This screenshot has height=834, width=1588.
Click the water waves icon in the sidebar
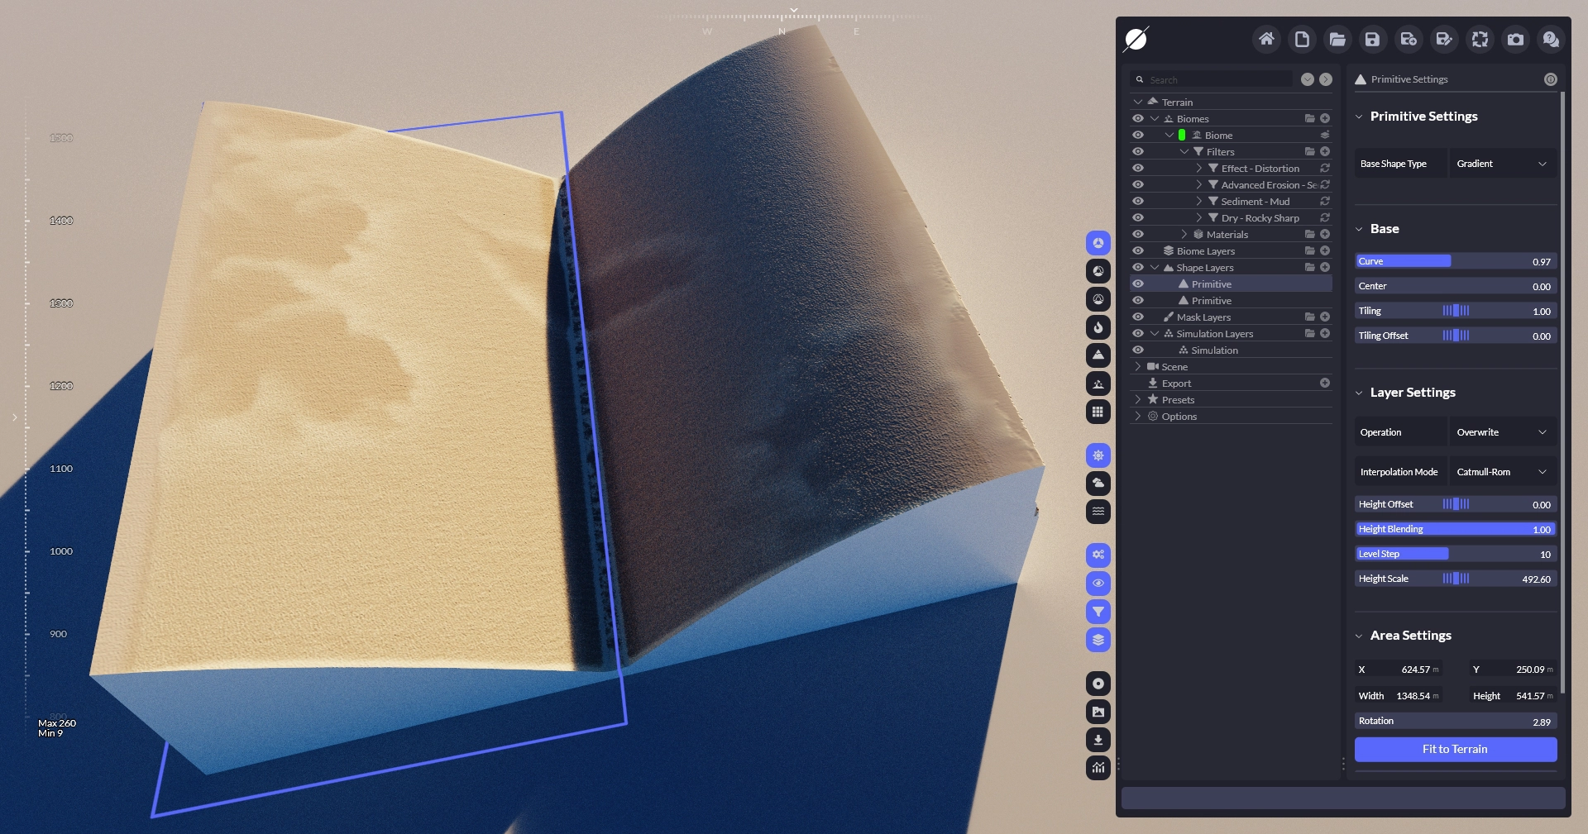click(x=1098, y=512)
